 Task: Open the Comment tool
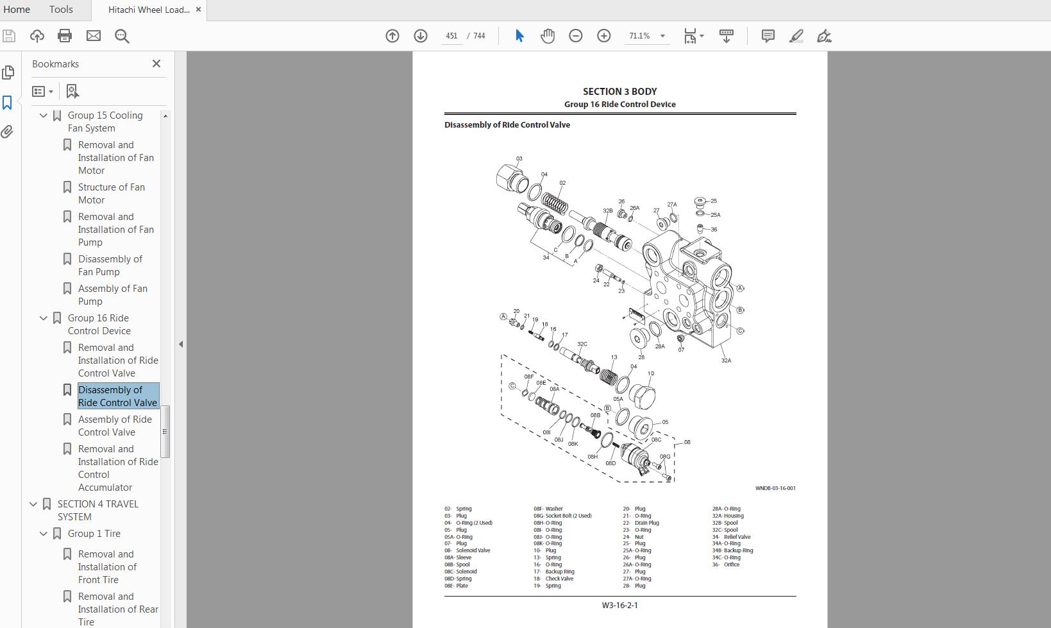pyautogui.click(x=767, y=36)
